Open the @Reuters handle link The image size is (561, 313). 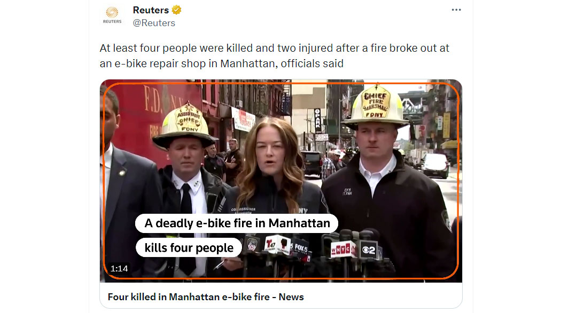pos(154,23)
